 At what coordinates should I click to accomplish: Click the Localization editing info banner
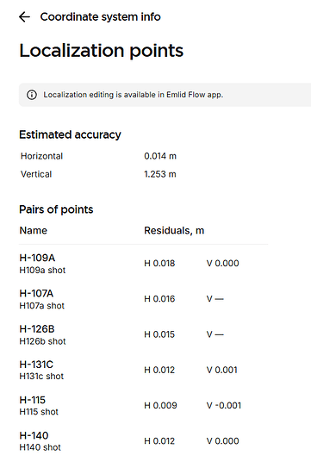[x=165, y=95]
